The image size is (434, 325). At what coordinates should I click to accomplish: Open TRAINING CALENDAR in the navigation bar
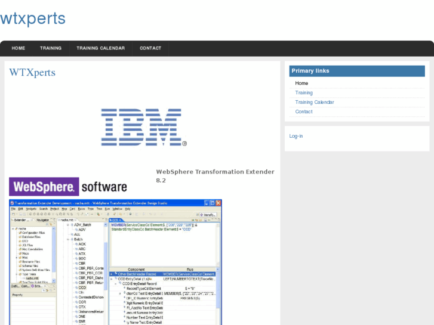tap(100, 48)
